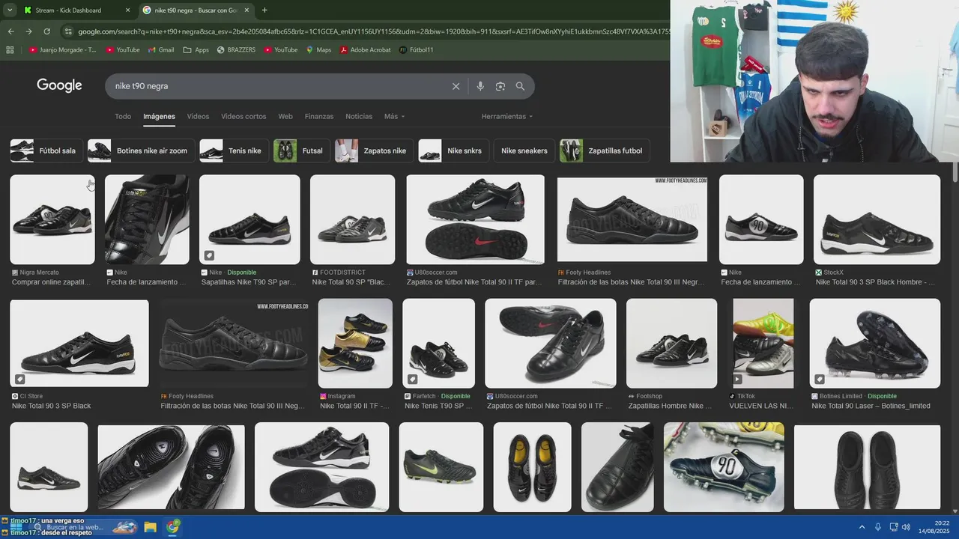Submit search with magnifier icon
This screenshot has width=959, height=539.
(x=520, y=86)
